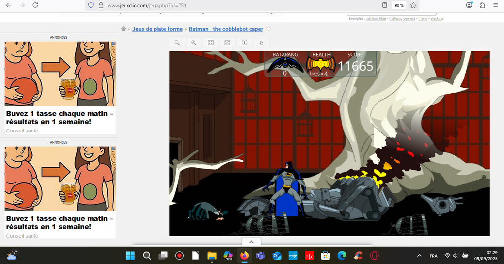Screen dimensions: 504x264
Task: Zoom in the game with the plus magnifier
Action: click(x=194, y=43)
